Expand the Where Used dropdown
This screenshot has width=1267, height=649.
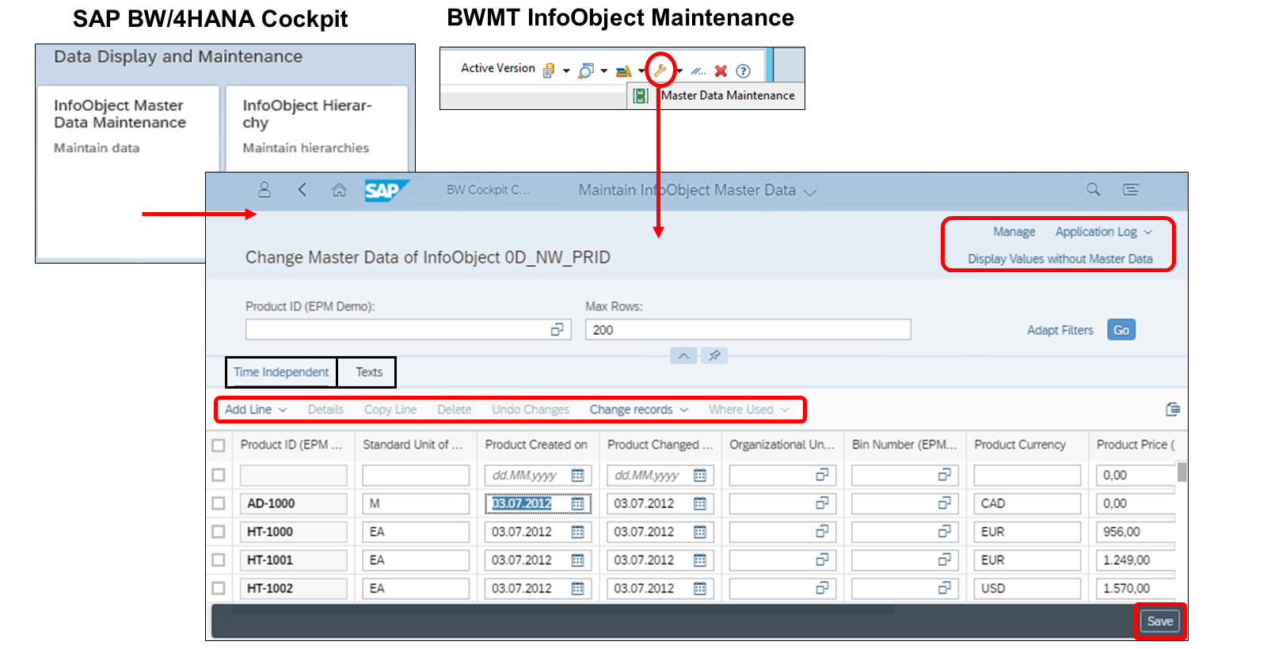tap(785, 410)
